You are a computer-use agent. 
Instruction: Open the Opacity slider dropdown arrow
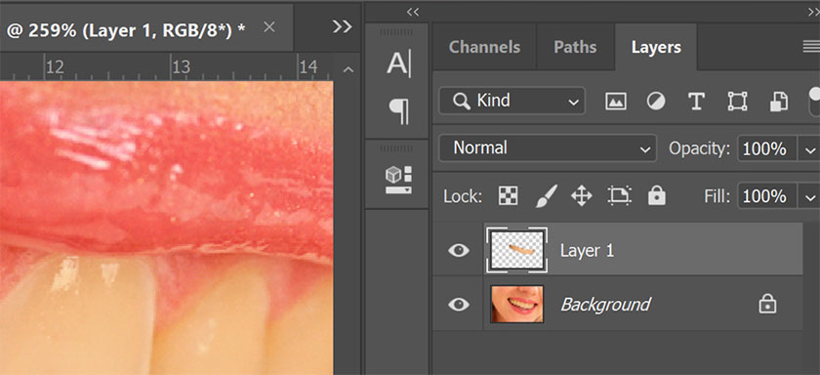809,149
